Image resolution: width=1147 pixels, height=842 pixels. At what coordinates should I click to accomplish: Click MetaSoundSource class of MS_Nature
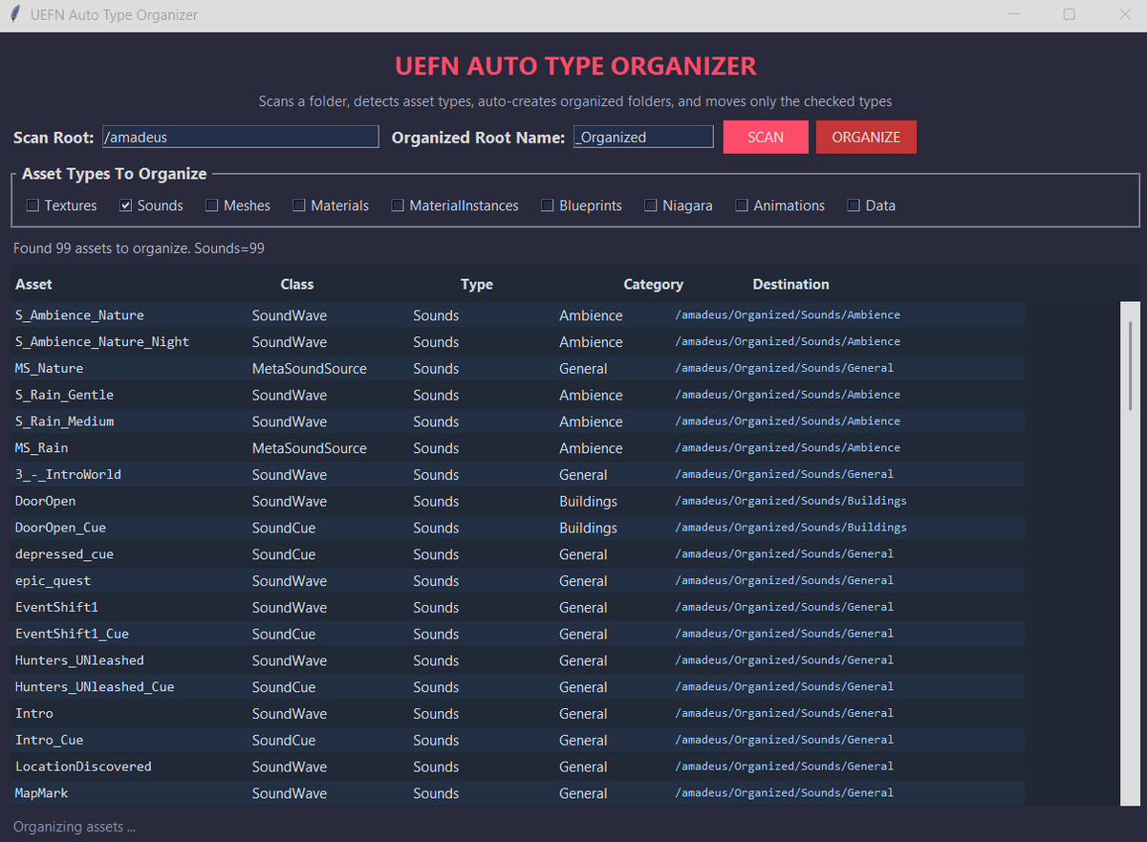point(309,368)
